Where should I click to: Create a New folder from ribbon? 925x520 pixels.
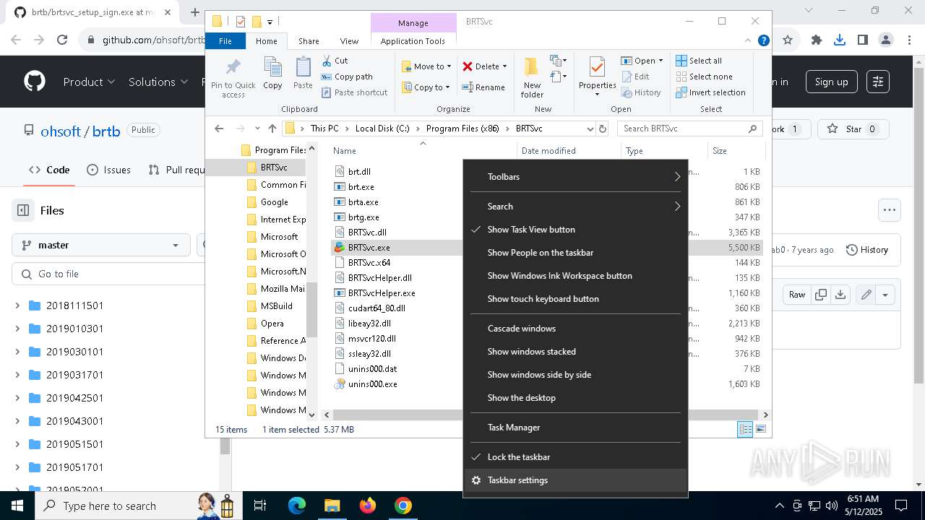[x=532, y=77]
